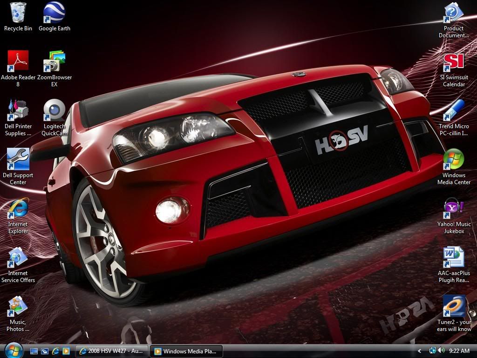Screen dimensions: 477x358
Task: Open the Recycle Bin
Action: tap(18, 14)
